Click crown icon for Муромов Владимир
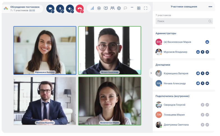Screen dimensions: 220x136 (x=198, y=52)
